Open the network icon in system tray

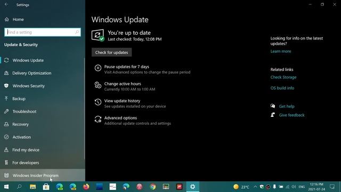288,187
